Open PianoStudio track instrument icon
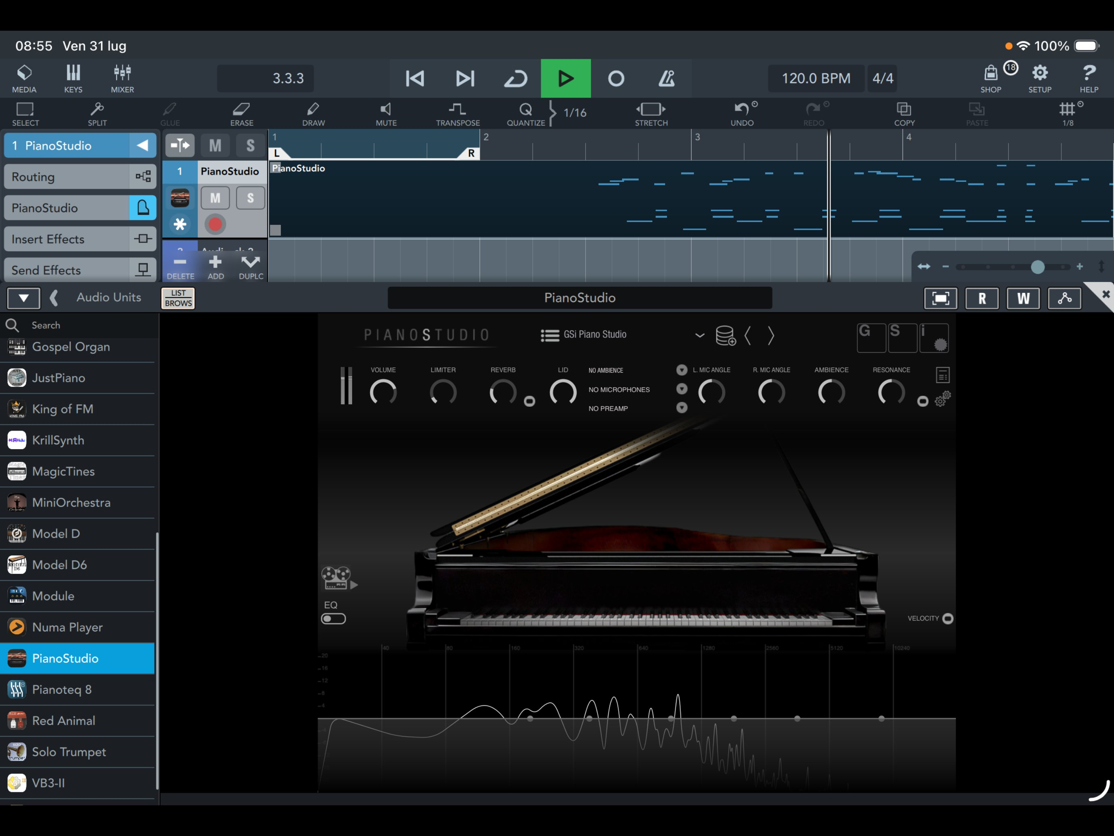Viewport: 1114px width, 836px height. click(x=180, y=198)
